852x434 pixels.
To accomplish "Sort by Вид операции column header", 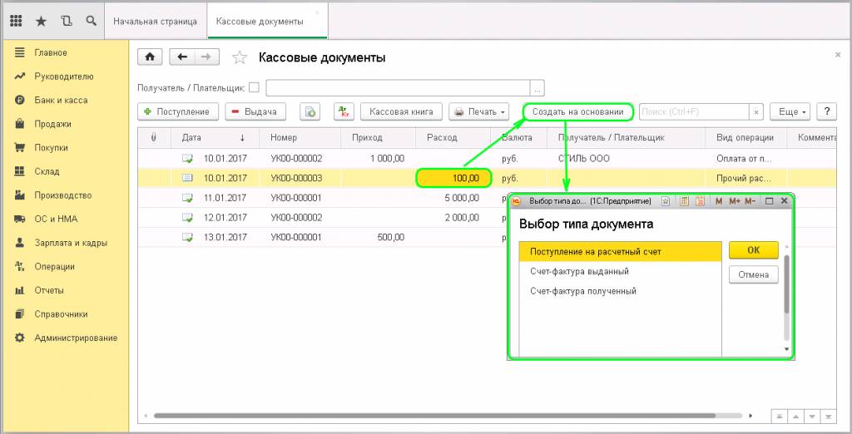I will [x=745, y=138].
